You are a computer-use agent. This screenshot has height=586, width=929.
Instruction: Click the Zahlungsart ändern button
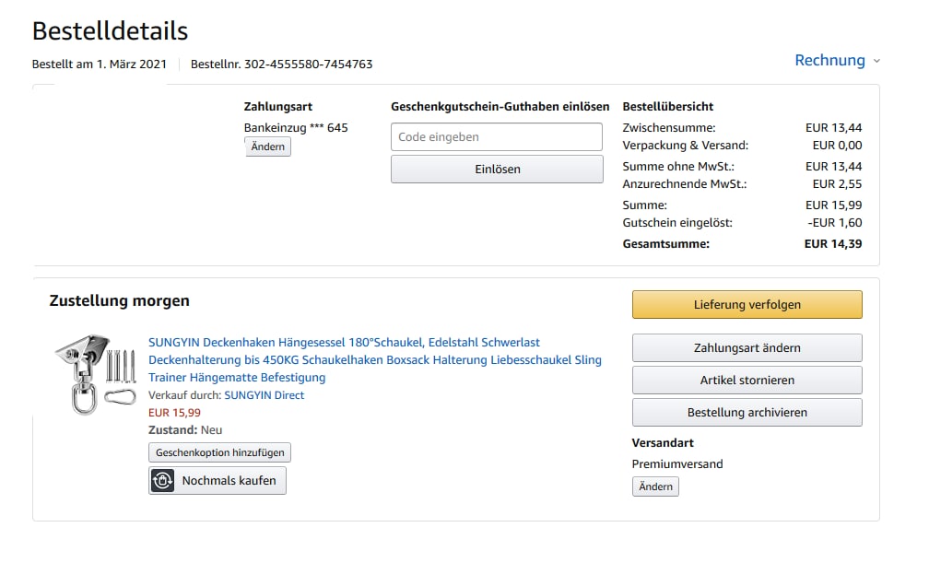tap(747, 348)
